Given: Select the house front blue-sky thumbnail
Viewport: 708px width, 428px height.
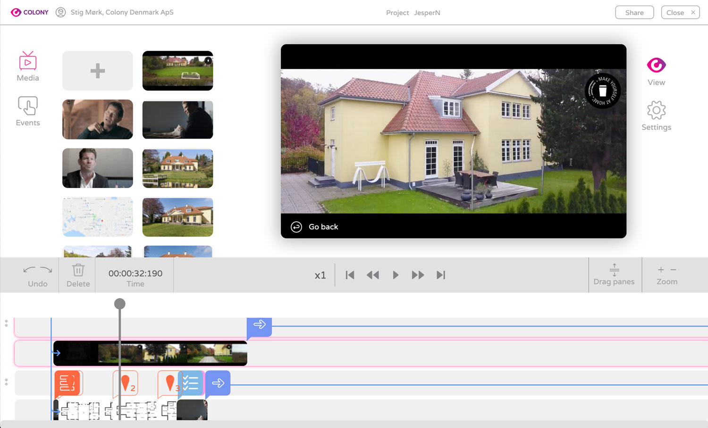Looking at the screenshot, I should 177,217.
